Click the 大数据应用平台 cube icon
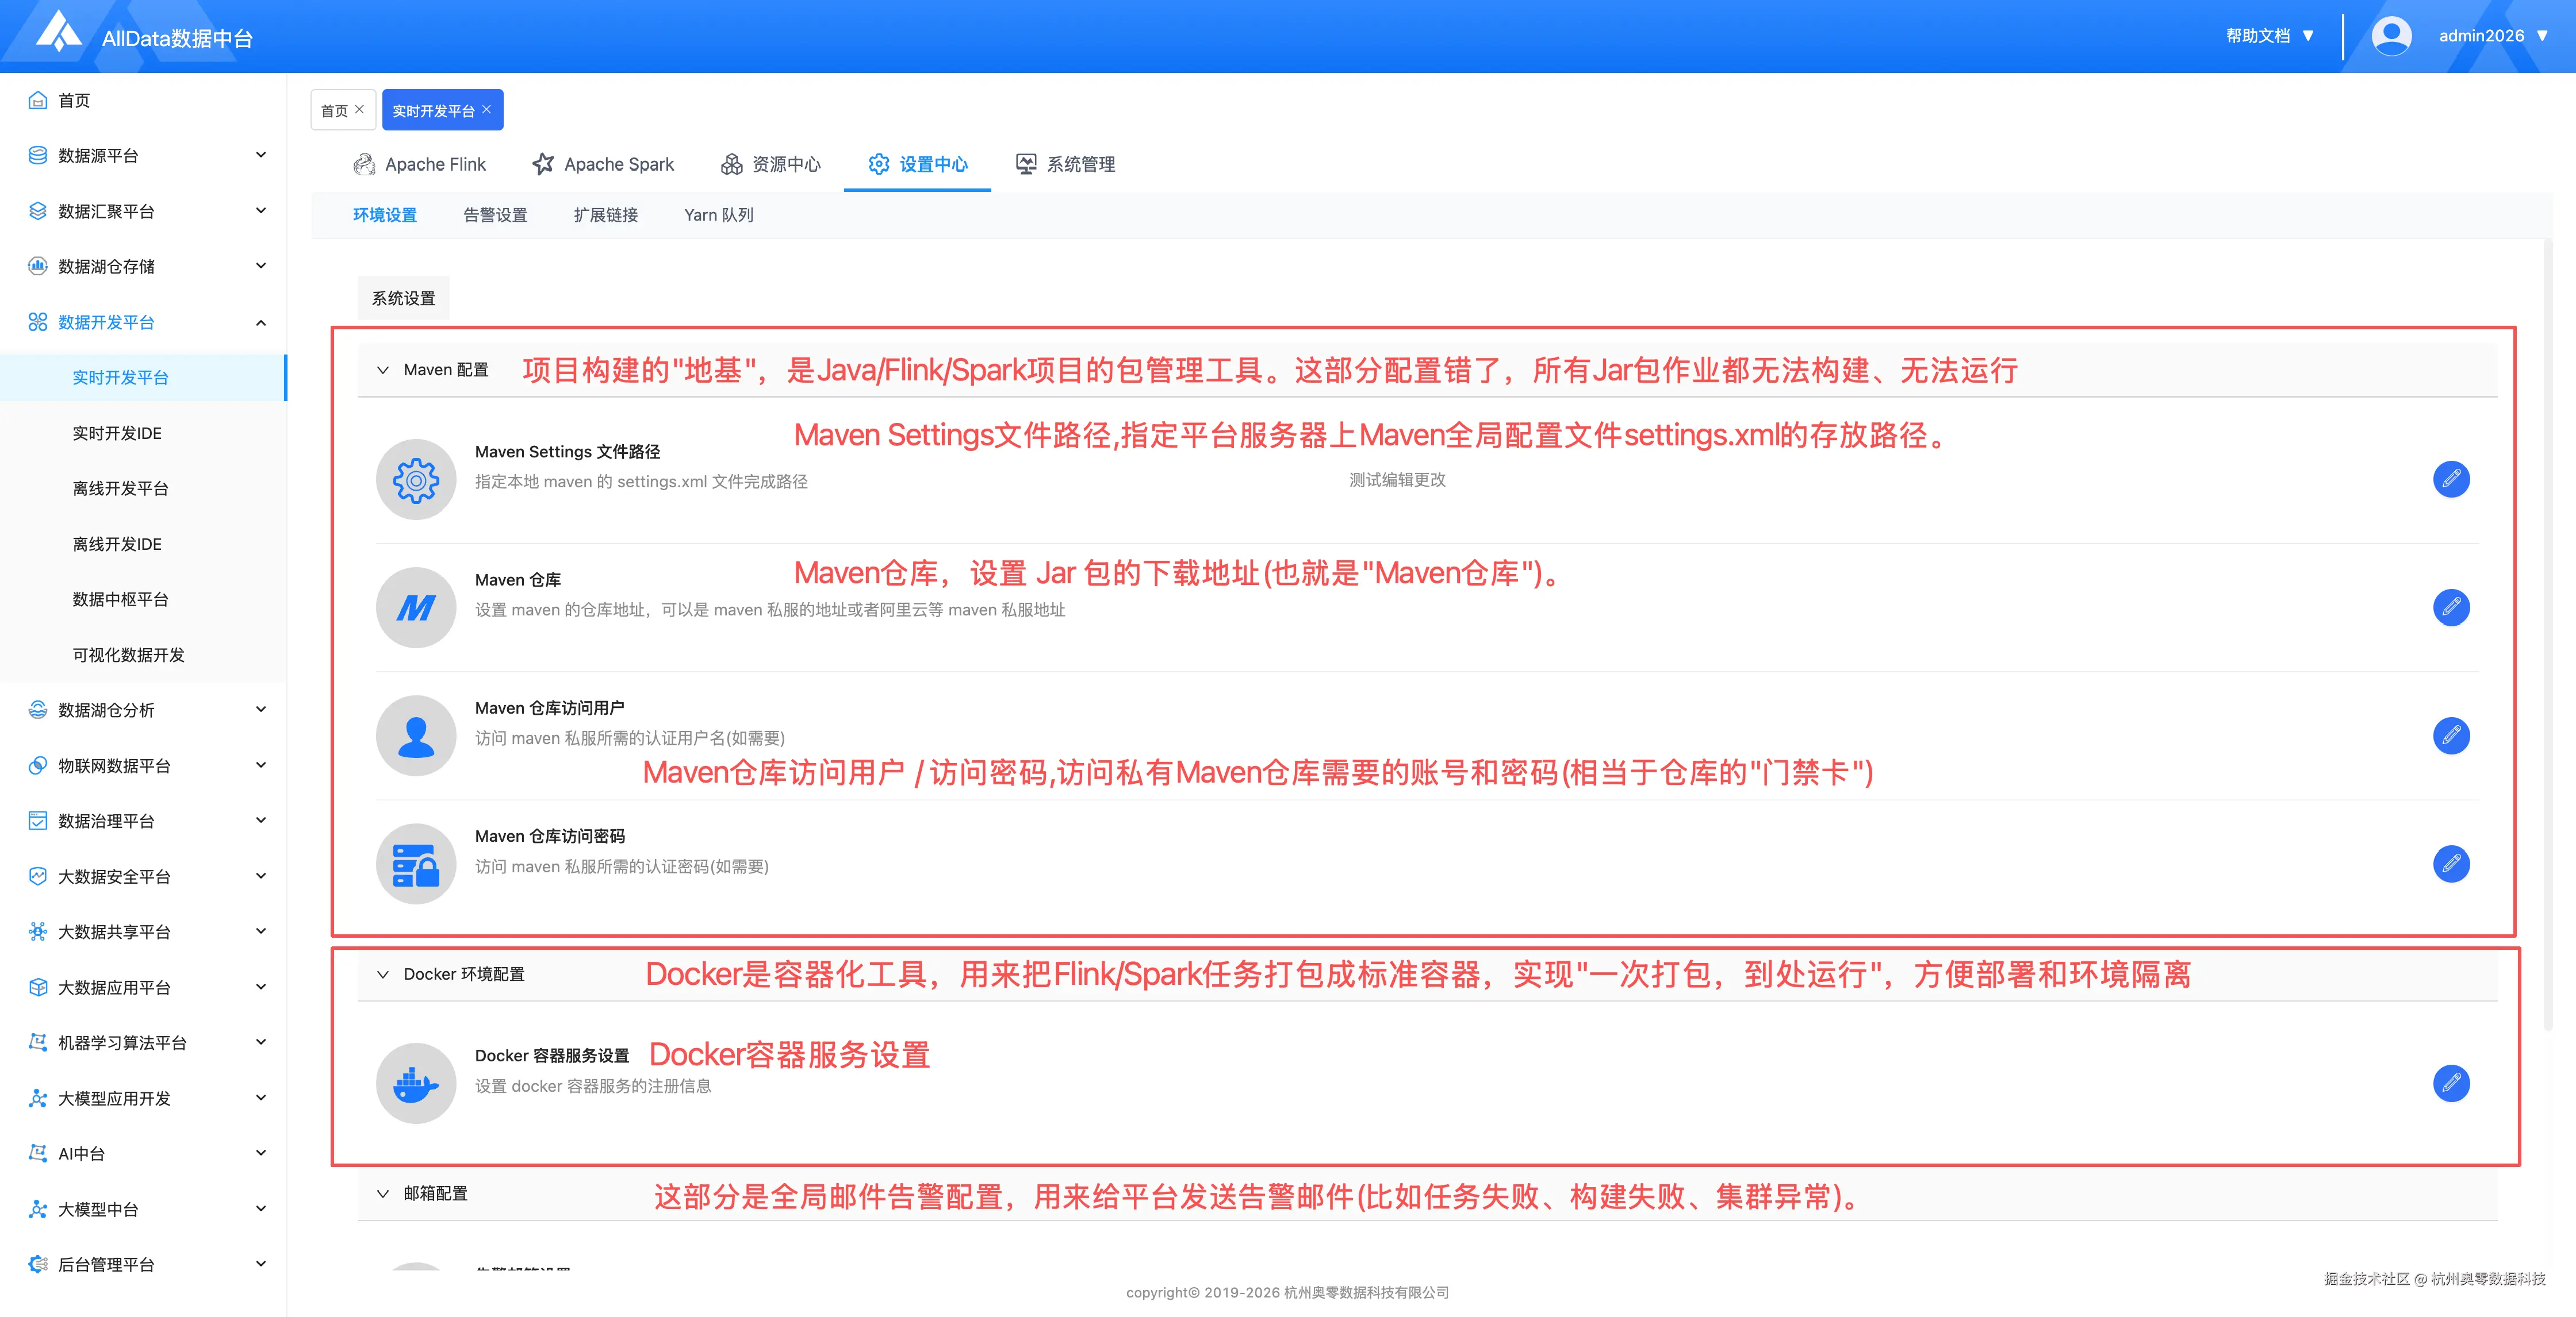The width and height of the screenshot is (2576, 1317). (x=38, y=987)
